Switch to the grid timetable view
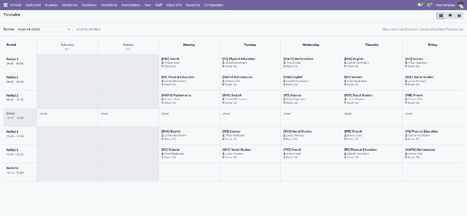The width and height of the screenshot is (467, 216). [441, 16]
